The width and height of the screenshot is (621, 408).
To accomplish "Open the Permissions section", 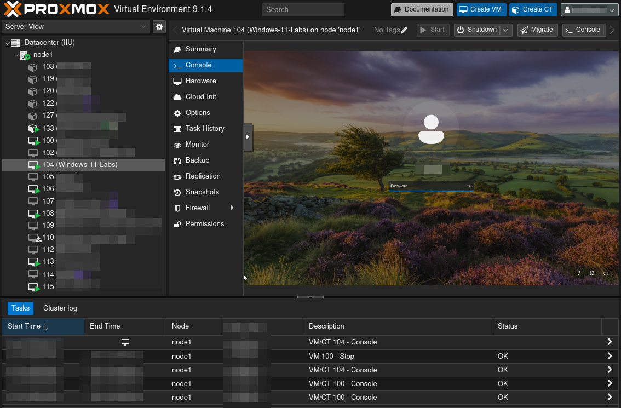I will point(204,224).
